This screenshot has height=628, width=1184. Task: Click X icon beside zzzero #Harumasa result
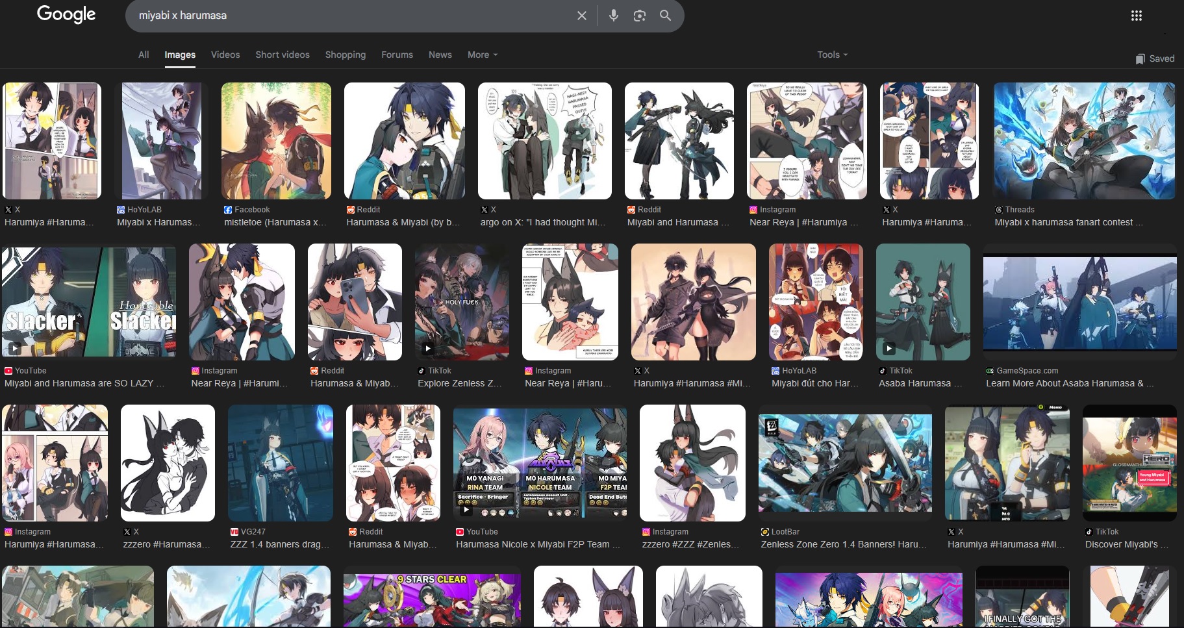[x=127, y=532]
